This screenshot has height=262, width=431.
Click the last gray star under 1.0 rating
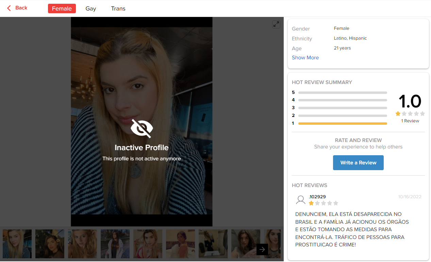(x=422, y=114)
